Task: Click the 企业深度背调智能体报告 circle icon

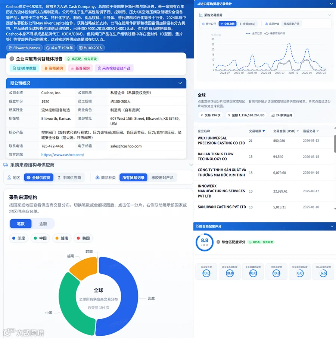Action: coord(12,59)
